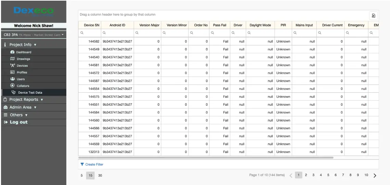Click the Dashboard gauge icon
This screenshot has height=185, width=390.
pyautogui.click(x=12, y=52)
